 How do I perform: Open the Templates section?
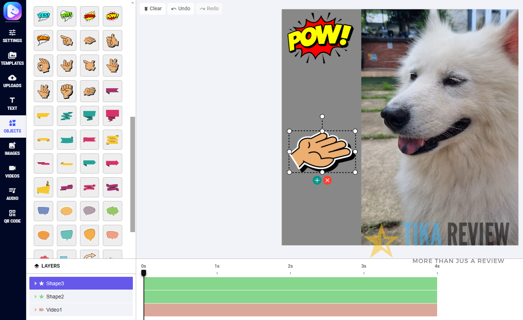(12, 59)
